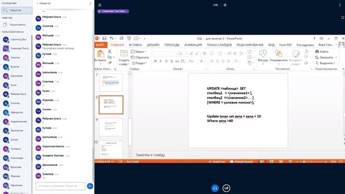
Task: Switch to normal view in status bar
Action: pyautogui.click(x=263, y=162)
